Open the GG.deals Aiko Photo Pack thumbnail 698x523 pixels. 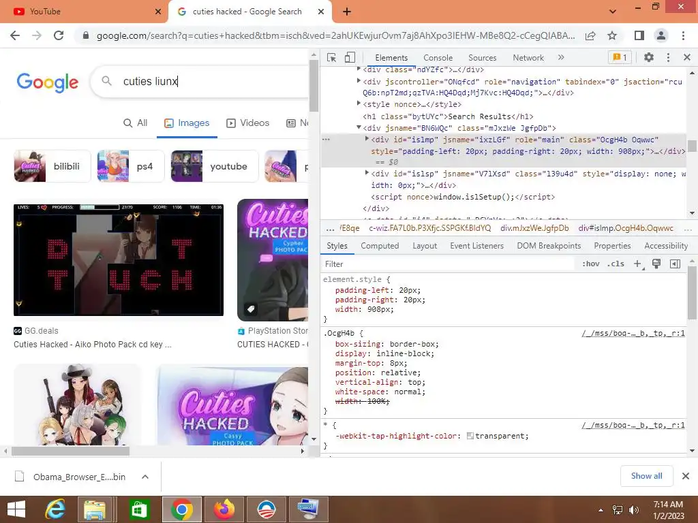point(119,260)
